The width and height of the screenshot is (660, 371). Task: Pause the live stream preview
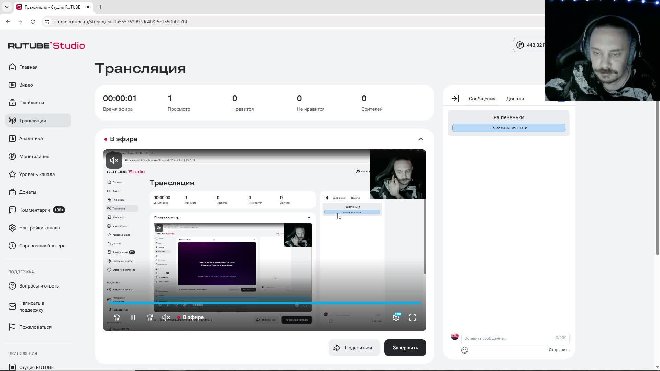click(133, 317)
